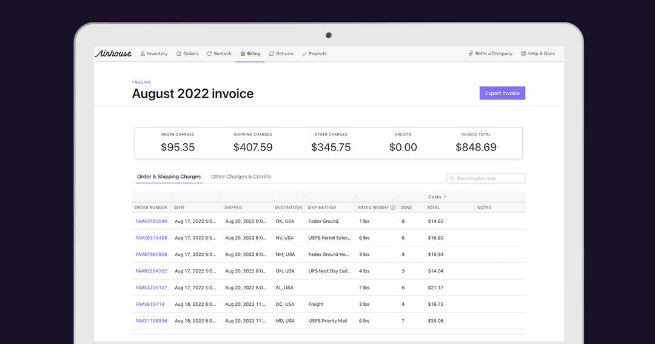Click the Airhouse logo
Image resolution: width=655 pixels, height=344 pixels.
point(113,53)
